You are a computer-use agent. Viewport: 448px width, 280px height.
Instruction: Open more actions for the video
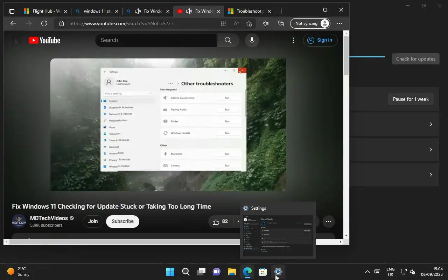(x=328, y=222)
